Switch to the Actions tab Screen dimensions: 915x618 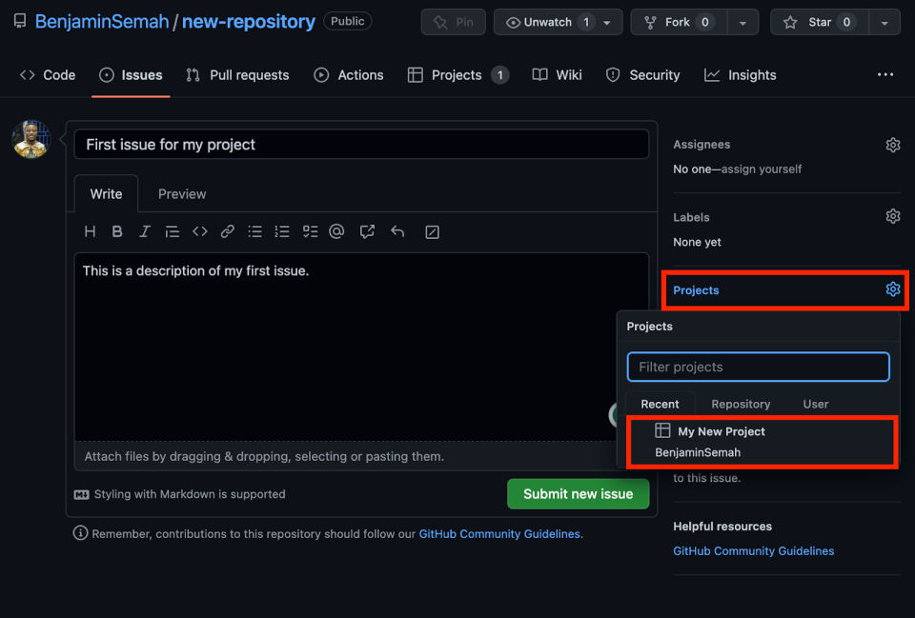(349, 75)
